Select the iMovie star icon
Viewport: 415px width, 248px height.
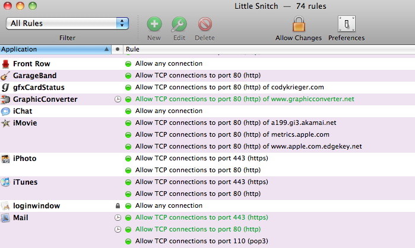5,123
